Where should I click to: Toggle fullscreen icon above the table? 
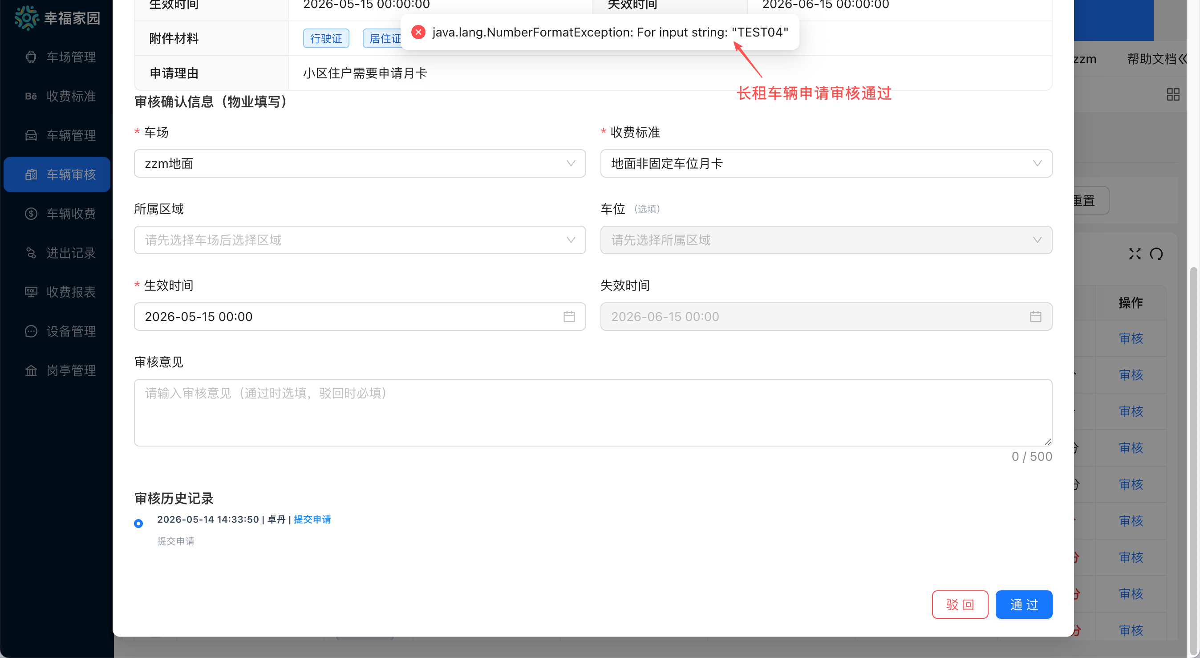click(1135, 253)
